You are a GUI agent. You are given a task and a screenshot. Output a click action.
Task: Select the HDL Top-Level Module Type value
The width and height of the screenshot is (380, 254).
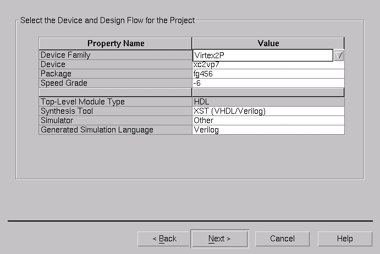(x=268, y=102)
